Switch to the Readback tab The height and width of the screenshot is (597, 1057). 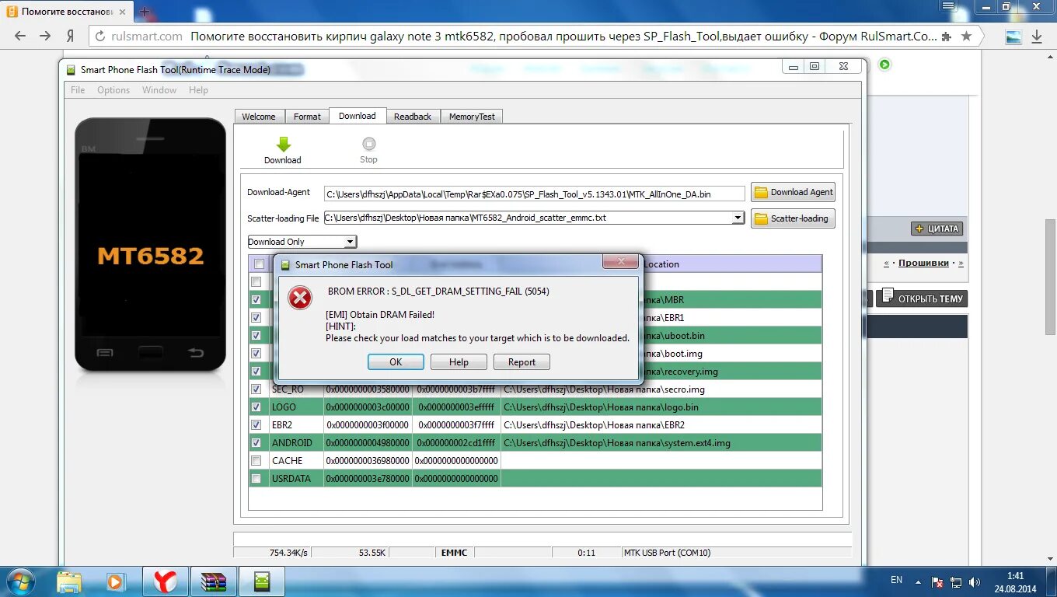click(x=413, y=117)
